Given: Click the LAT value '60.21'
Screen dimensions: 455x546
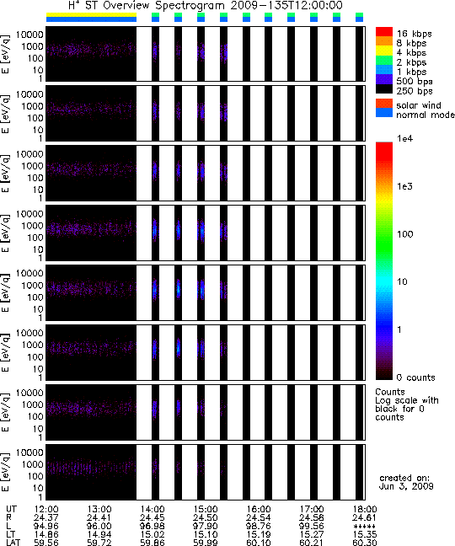Looking at the screenshot, I should click(x=312, y=543).
